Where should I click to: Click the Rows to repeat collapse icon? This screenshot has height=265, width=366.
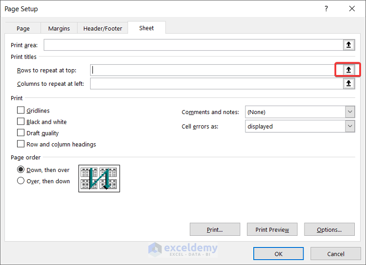(x=348, y=70)
